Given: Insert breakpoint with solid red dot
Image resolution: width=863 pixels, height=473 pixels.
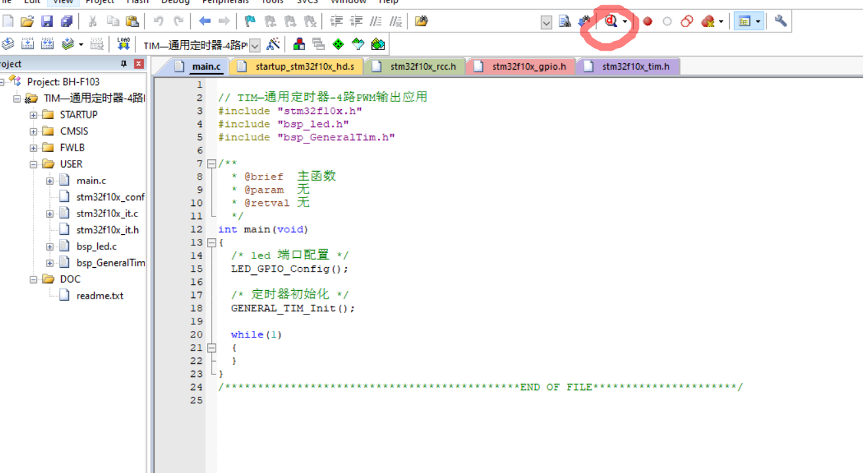Looking at the screenshot, I should point(647,22).
